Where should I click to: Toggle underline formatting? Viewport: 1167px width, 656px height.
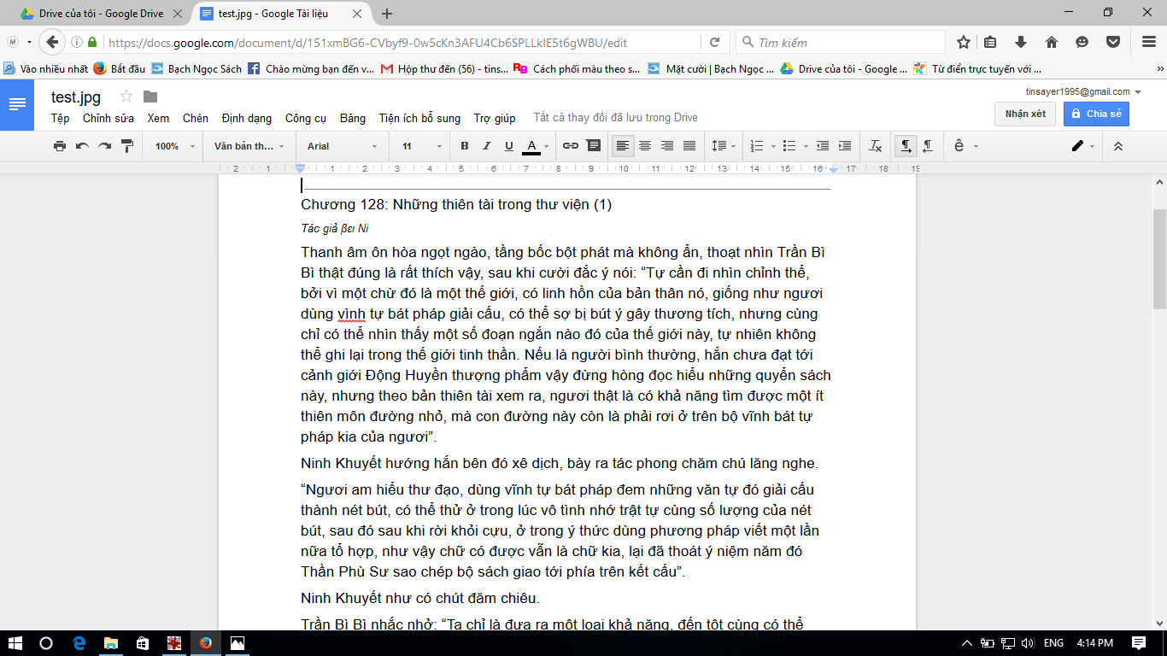click(509, 146)
